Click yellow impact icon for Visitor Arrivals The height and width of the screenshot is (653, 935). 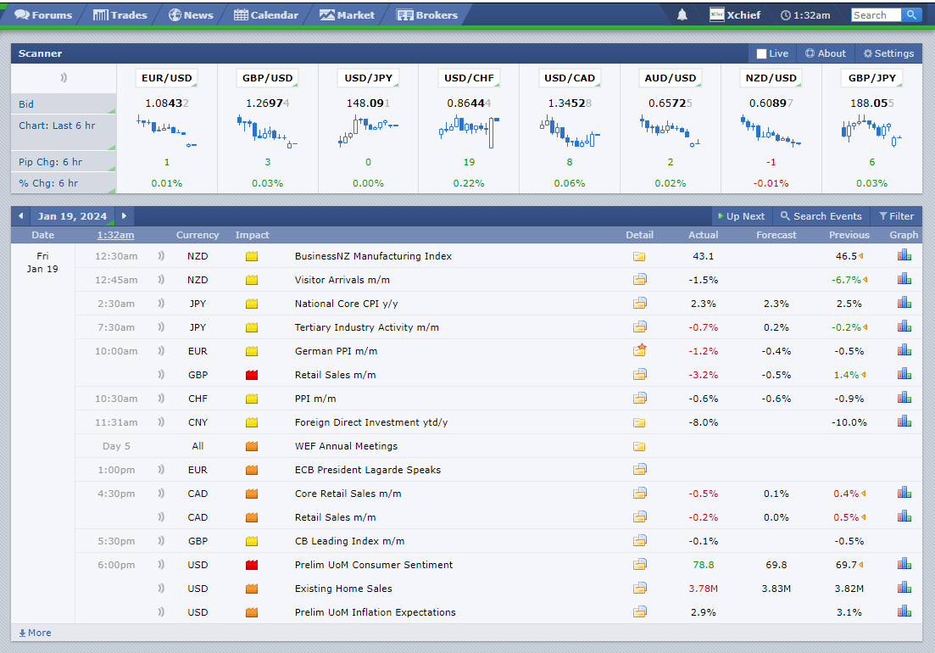point(252,280)
